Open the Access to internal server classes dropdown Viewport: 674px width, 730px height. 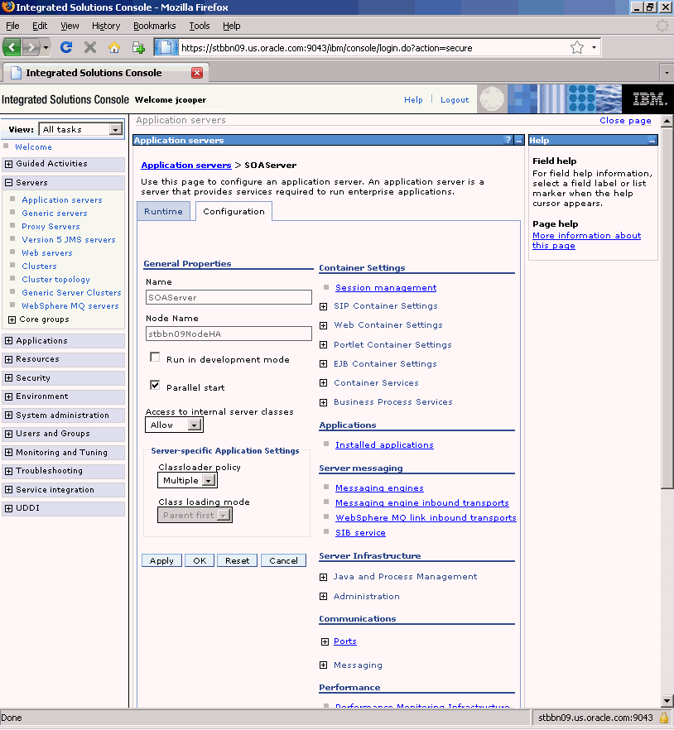(195, 425)
